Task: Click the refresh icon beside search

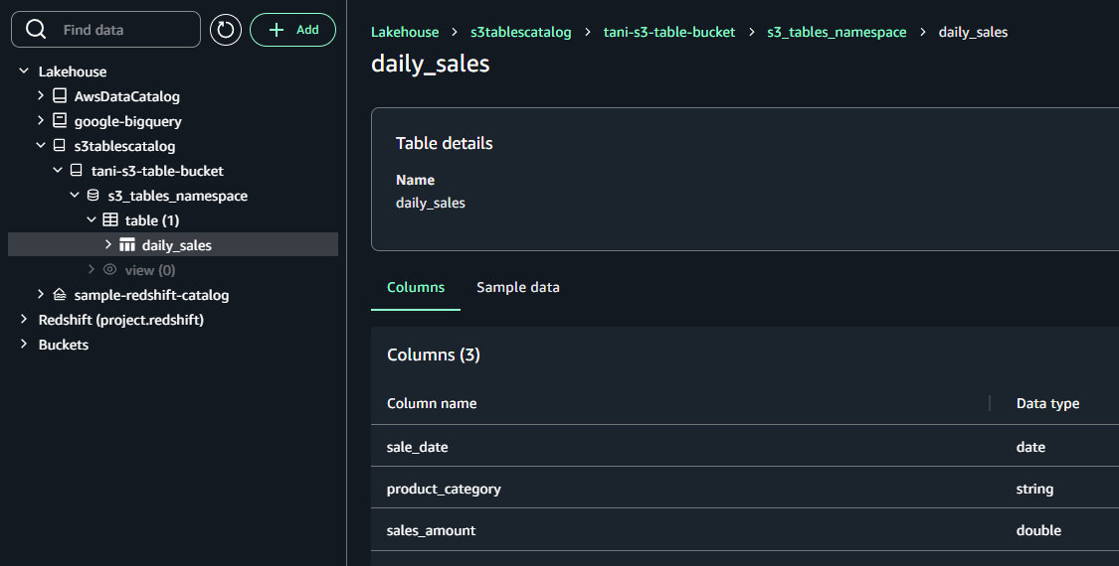Action: (226, 30)
